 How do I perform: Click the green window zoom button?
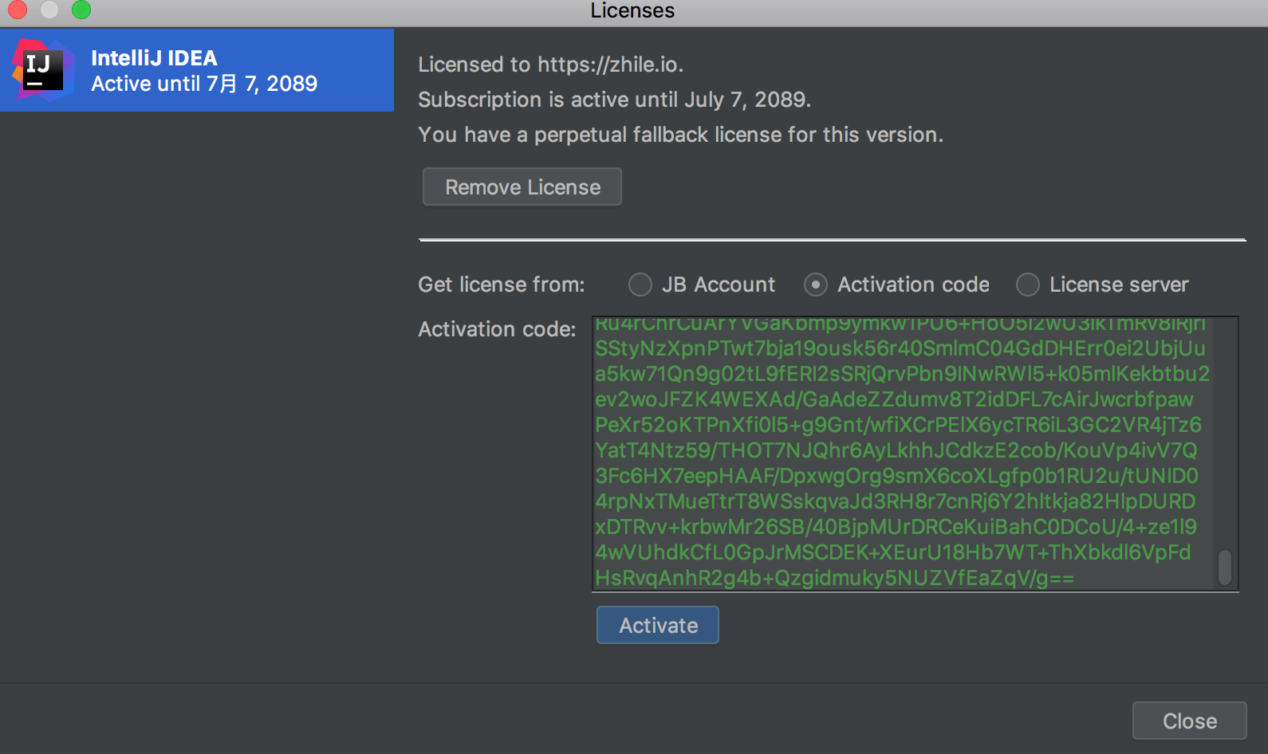81,10
